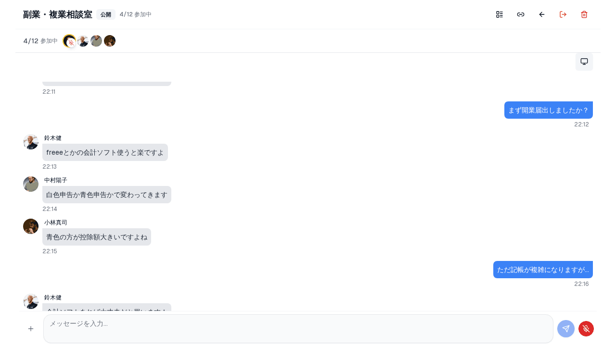Focus the メッセージを入力 text field
616x346 pixels.
(298, 329)
